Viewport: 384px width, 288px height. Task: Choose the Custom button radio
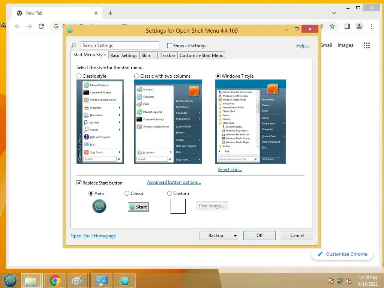click(x=169, y=193)
